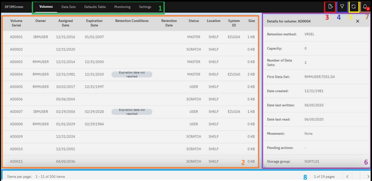372x181 pixels.
Task: Click the DFSMSrmm application title
Action: pyautogui.click(x=14, y=7)
